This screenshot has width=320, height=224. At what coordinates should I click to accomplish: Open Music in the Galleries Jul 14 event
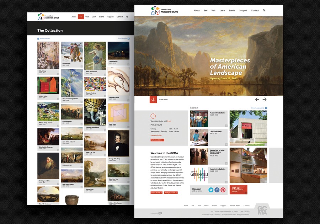[x=209, y=119]
